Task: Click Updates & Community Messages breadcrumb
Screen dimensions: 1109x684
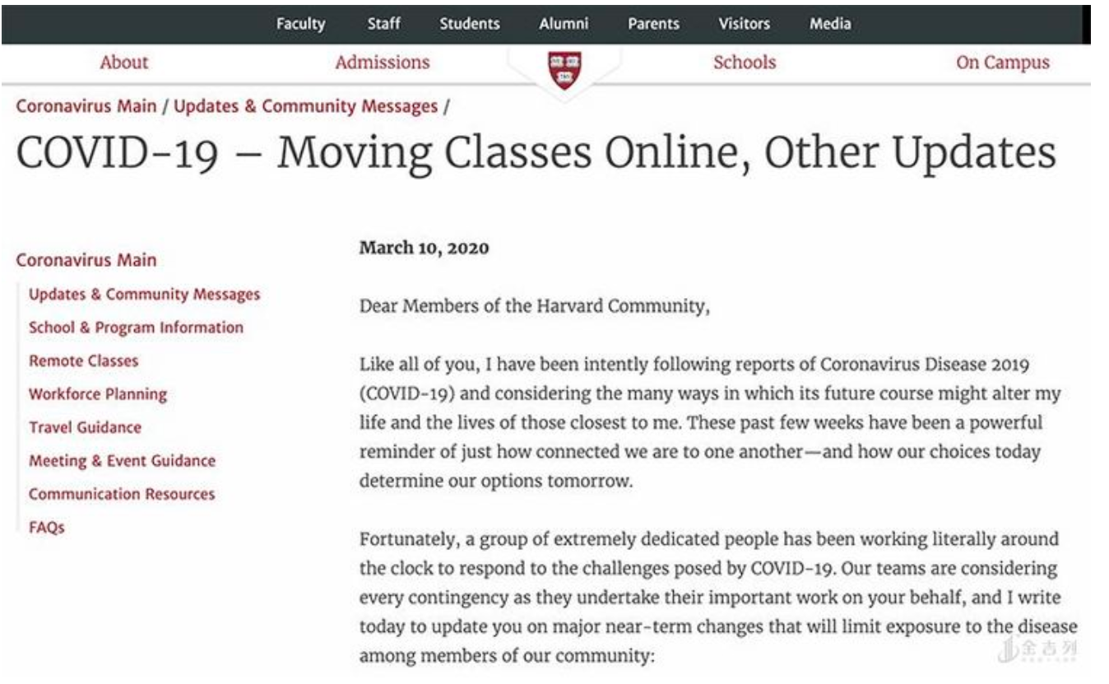Action: point(306,106)
